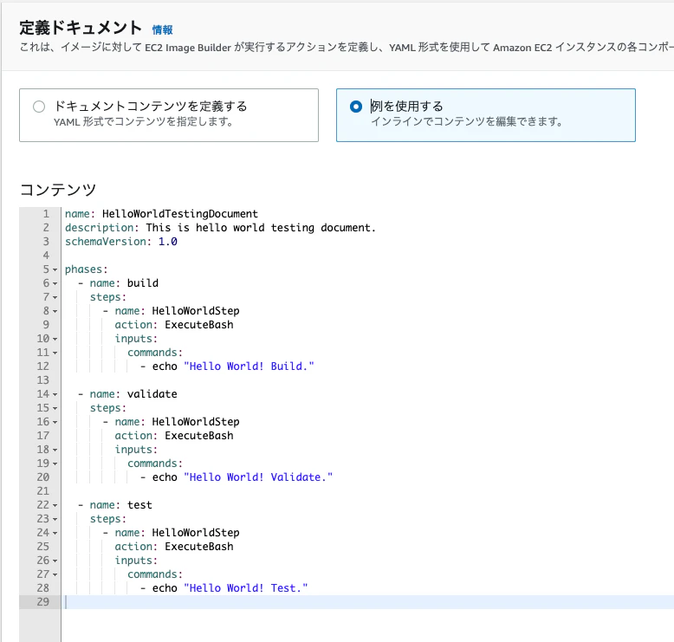Click line number 13 in gutter
Image resolution: width=674 pixels, height=642 pixels.
click(x=43, y=380)
